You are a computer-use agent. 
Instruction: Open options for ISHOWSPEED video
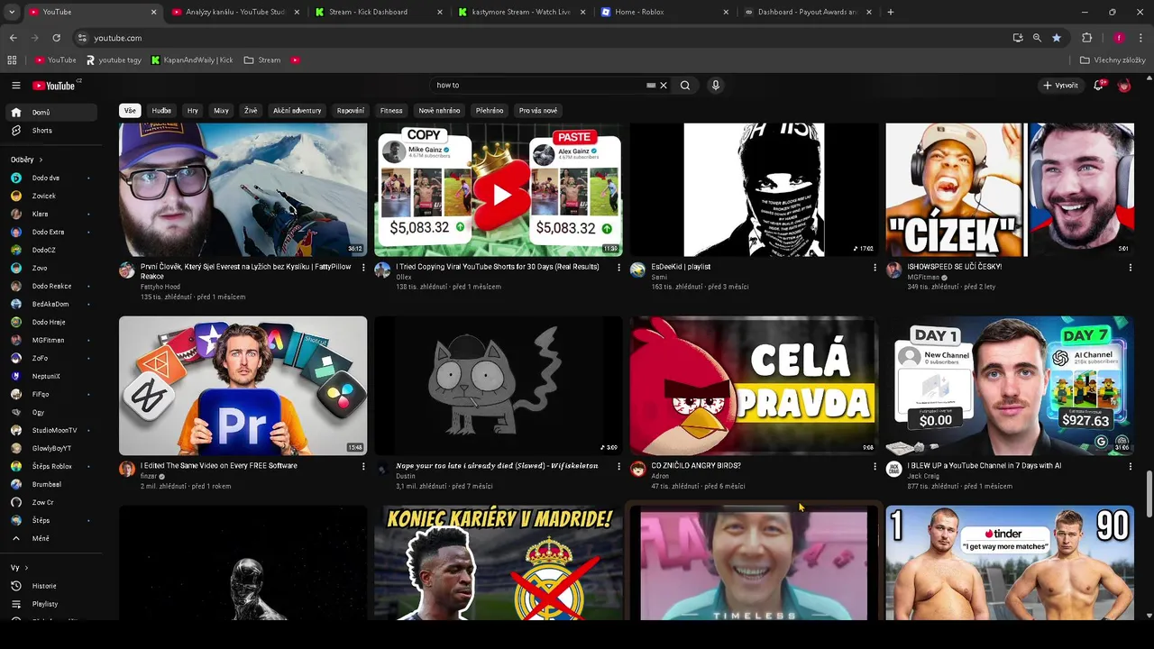[1130, 268]
